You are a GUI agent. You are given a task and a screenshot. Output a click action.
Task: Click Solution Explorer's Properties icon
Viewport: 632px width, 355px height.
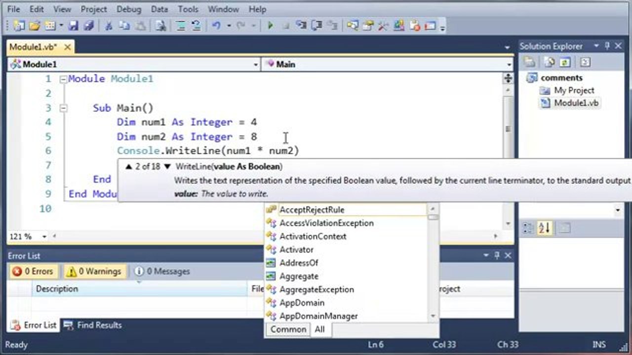point(530,62)
